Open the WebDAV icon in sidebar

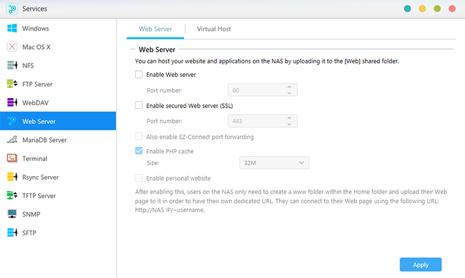pos(12,103)
